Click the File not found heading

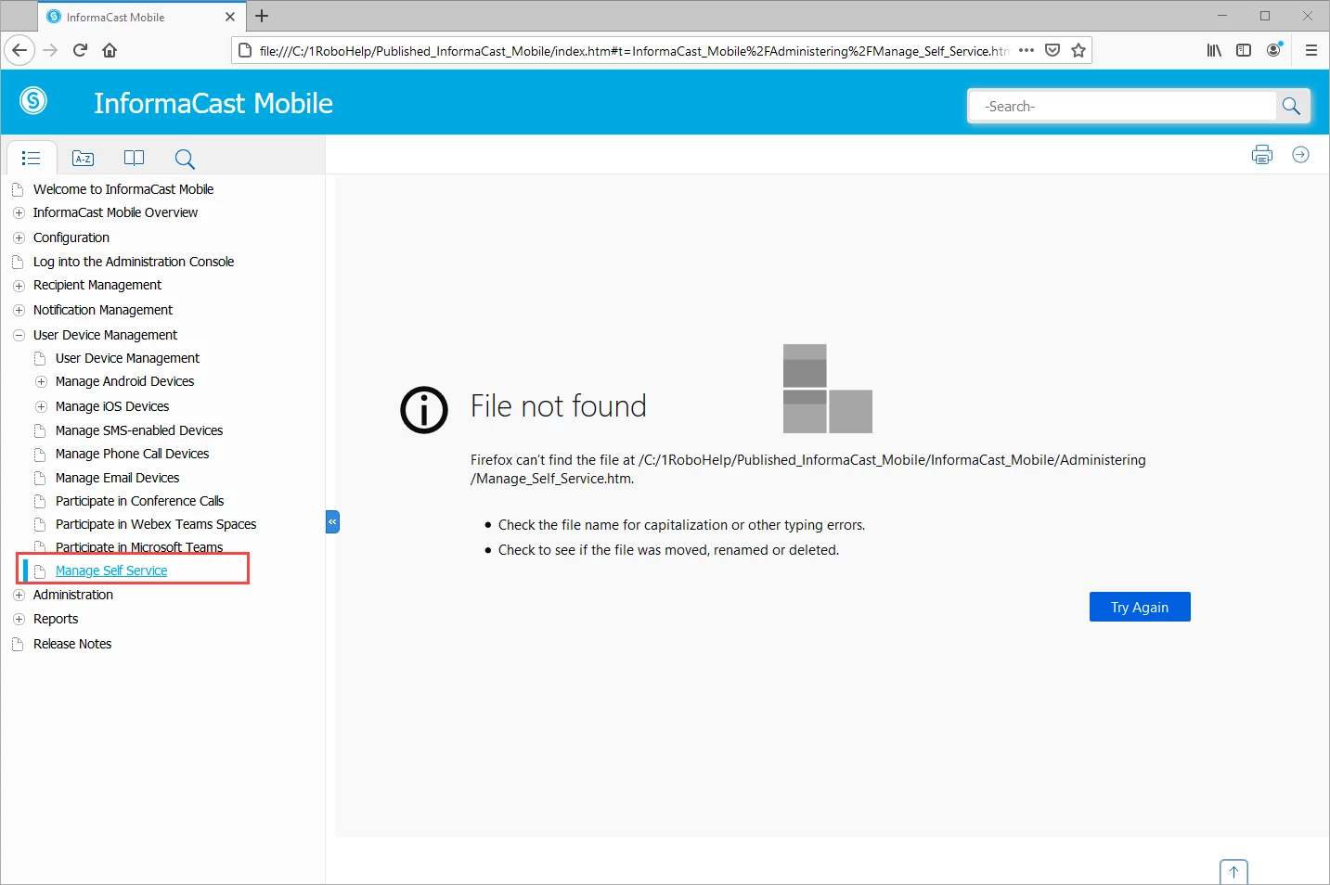(559, 406)
